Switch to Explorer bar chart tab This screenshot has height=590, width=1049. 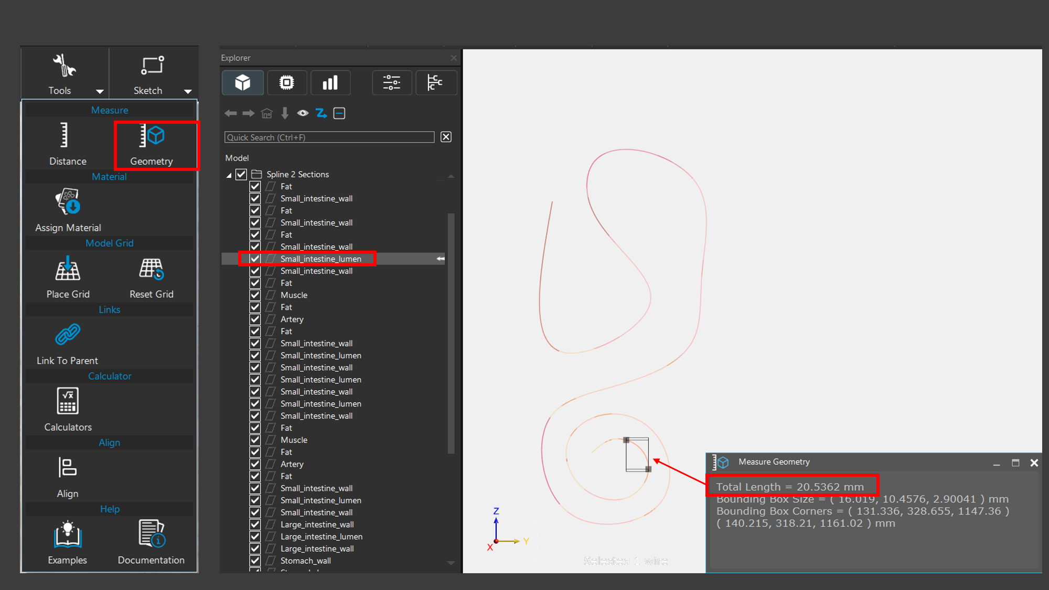coord(330,82)
